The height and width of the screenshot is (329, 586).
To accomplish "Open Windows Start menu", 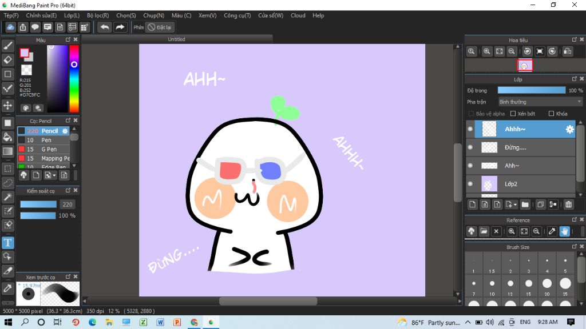I will (8, 322).
